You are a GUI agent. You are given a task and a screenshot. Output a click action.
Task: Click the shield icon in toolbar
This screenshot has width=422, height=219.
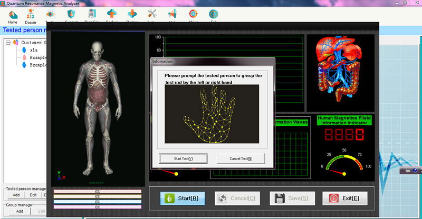(71, 14)
